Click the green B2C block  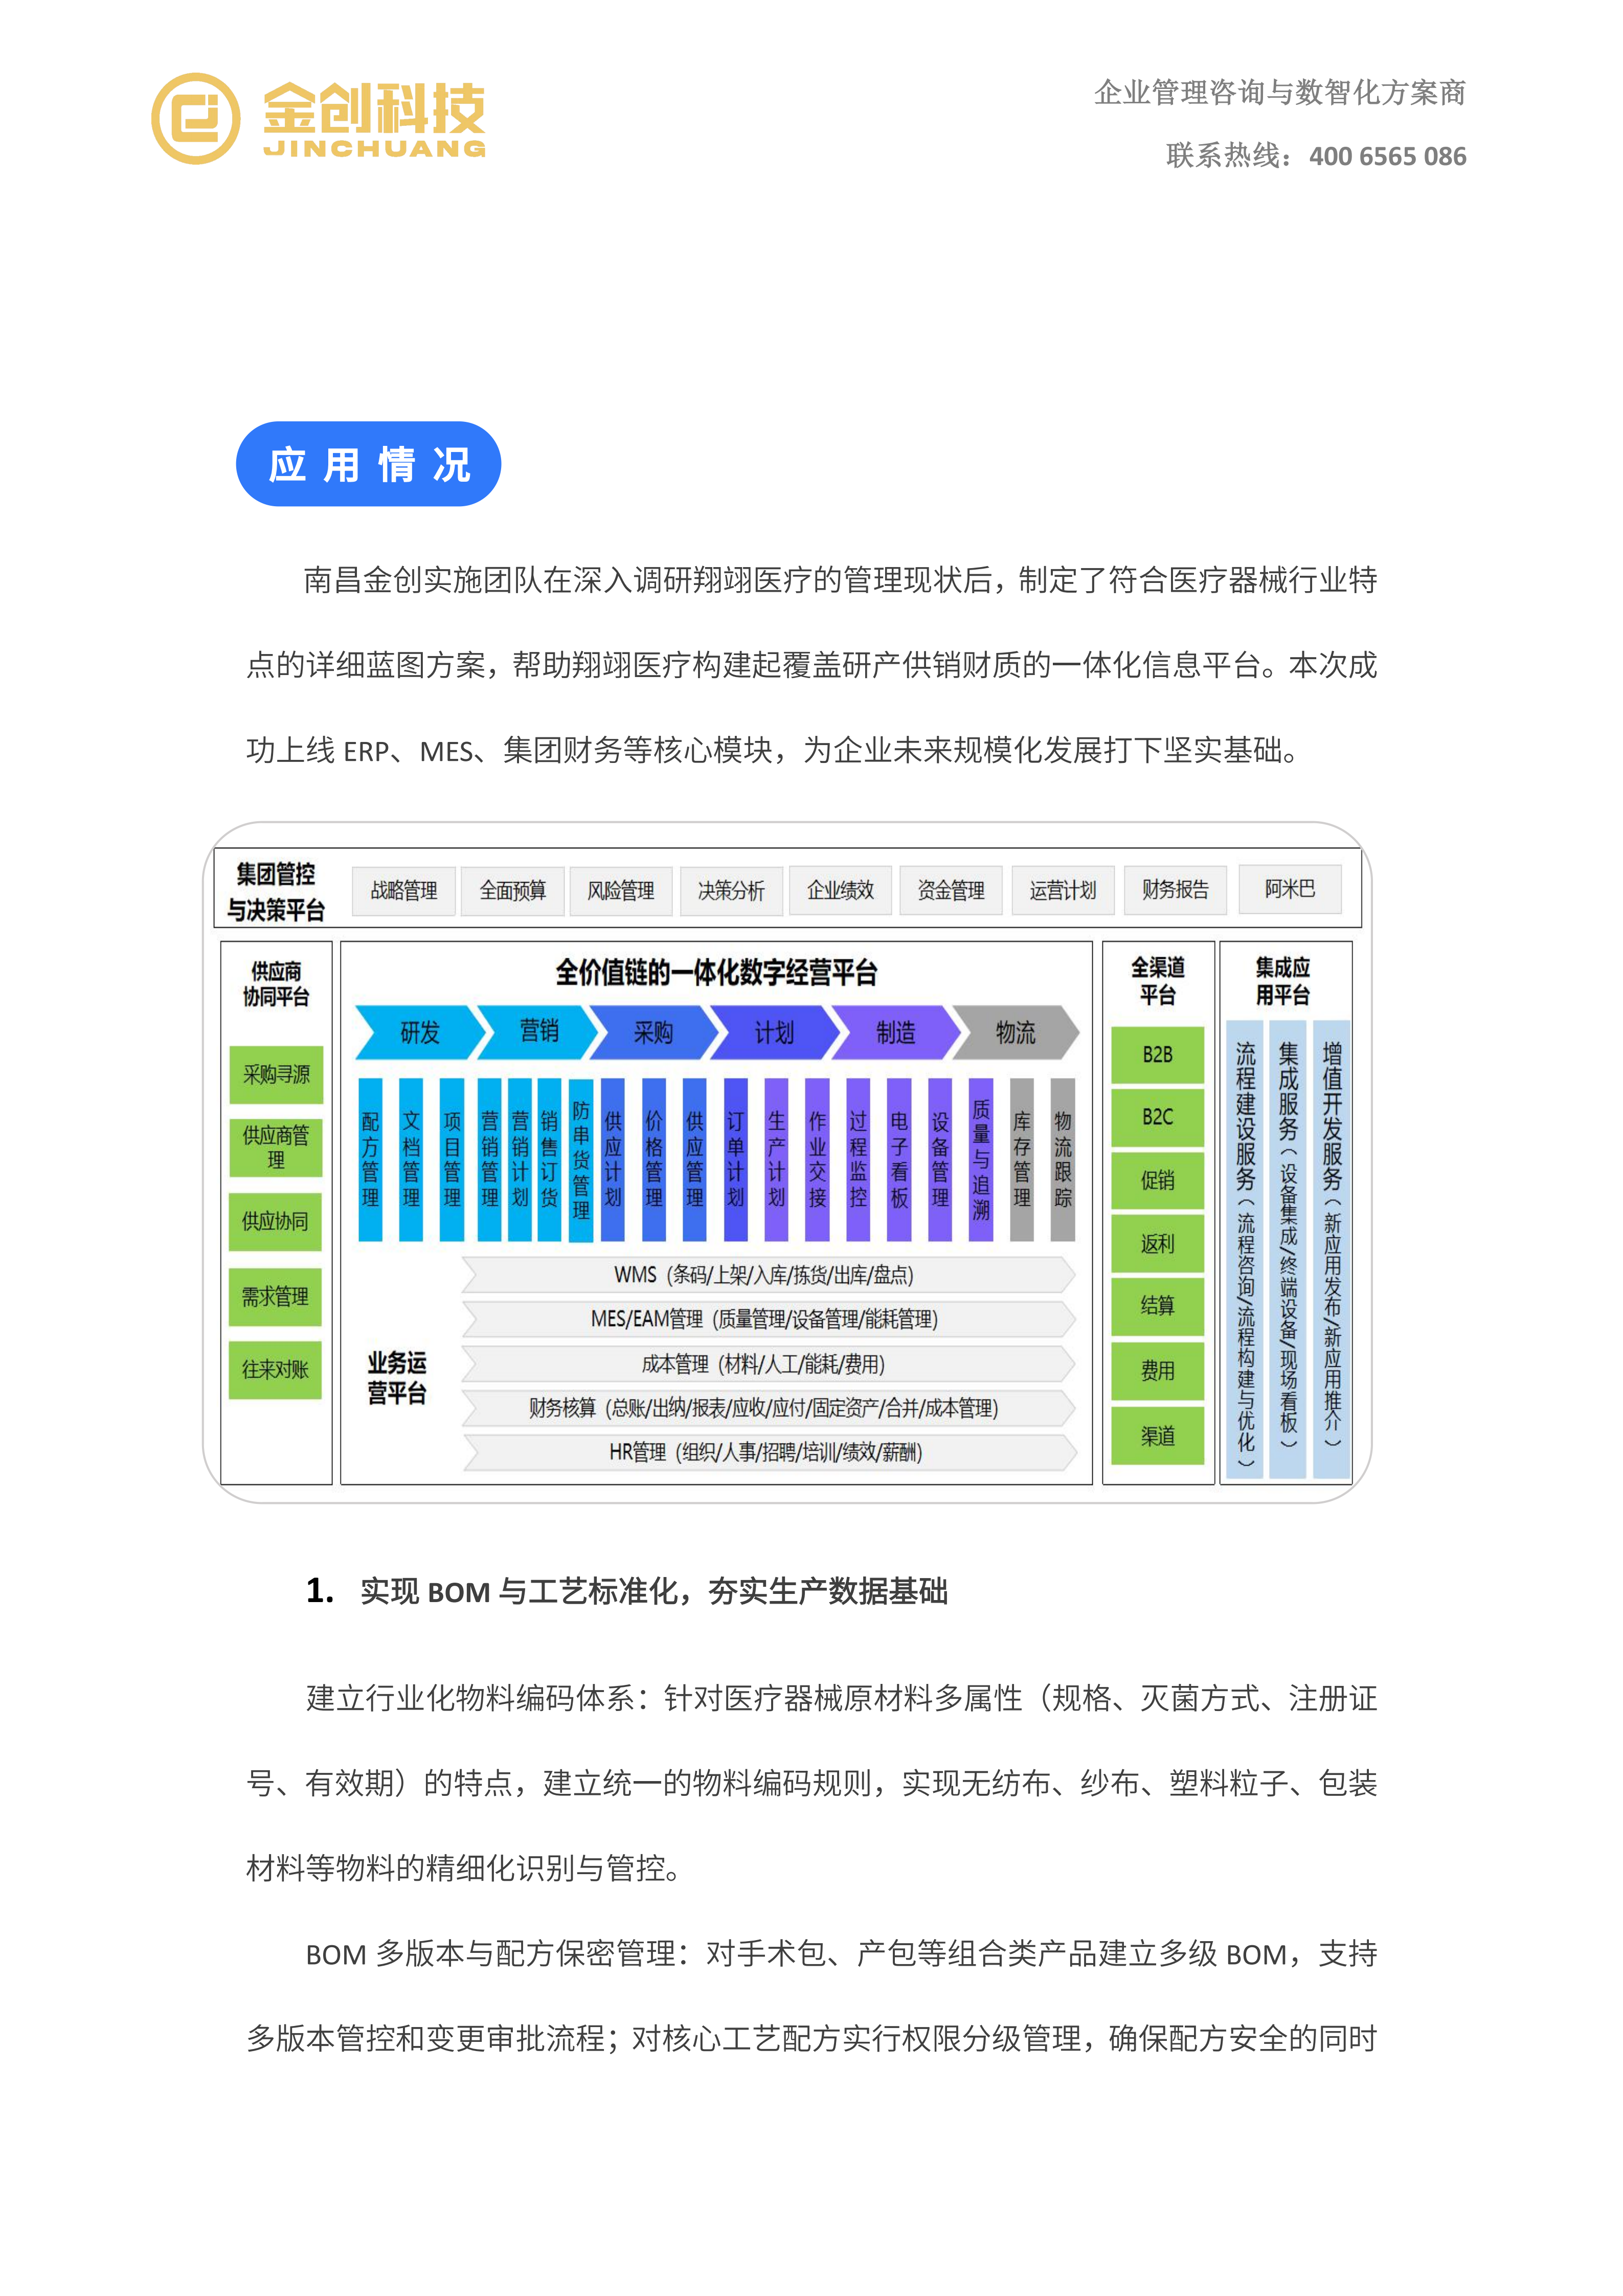(x=1158, y=1117)
